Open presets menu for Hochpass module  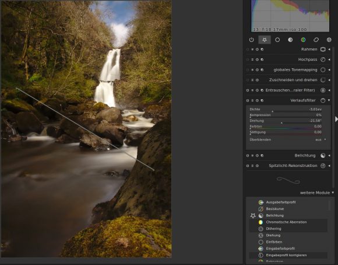[252, 60]
